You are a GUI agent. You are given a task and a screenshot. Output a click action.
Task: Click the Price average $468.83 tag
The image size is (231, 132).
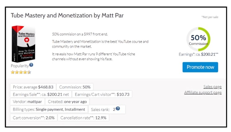[x=33, y=87]
